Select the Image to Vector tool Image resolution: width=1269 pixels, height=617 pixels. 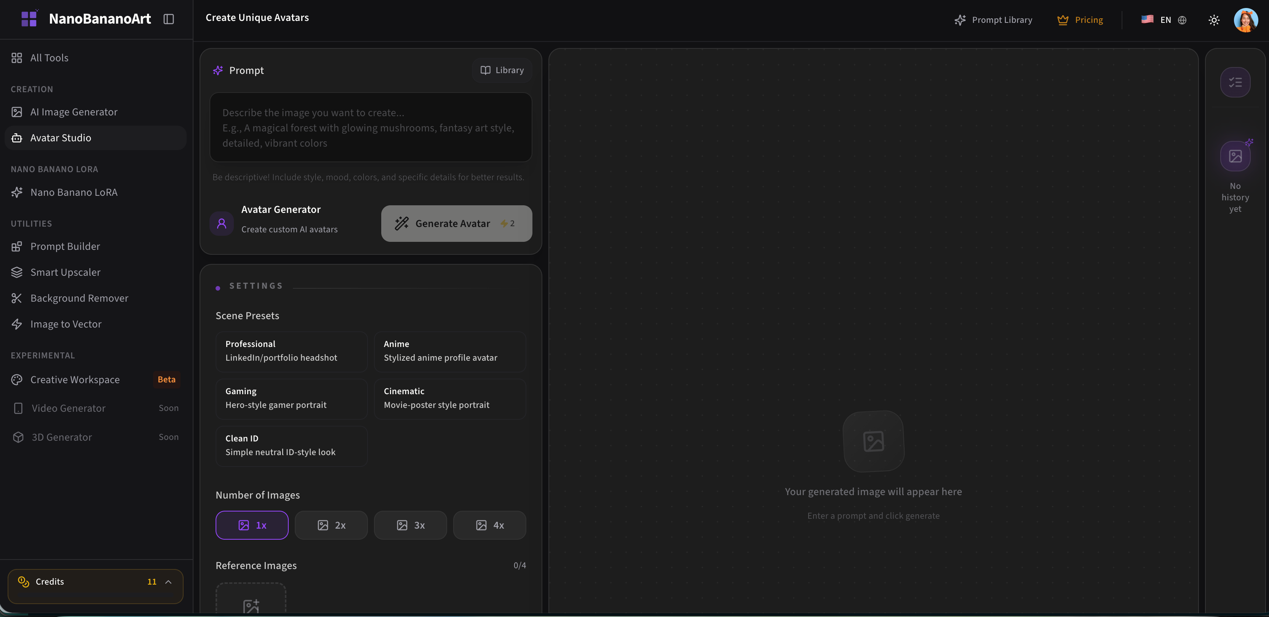66,324
